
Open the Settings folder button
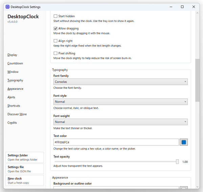click(x=25, y=157)
